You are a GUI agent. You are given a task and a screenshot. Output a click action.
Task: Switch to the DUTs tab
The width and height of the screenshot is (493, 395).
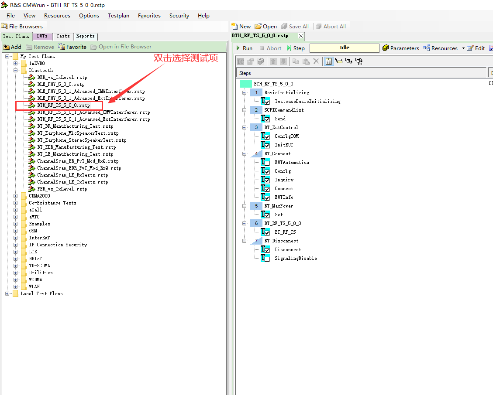pos(42,36)
